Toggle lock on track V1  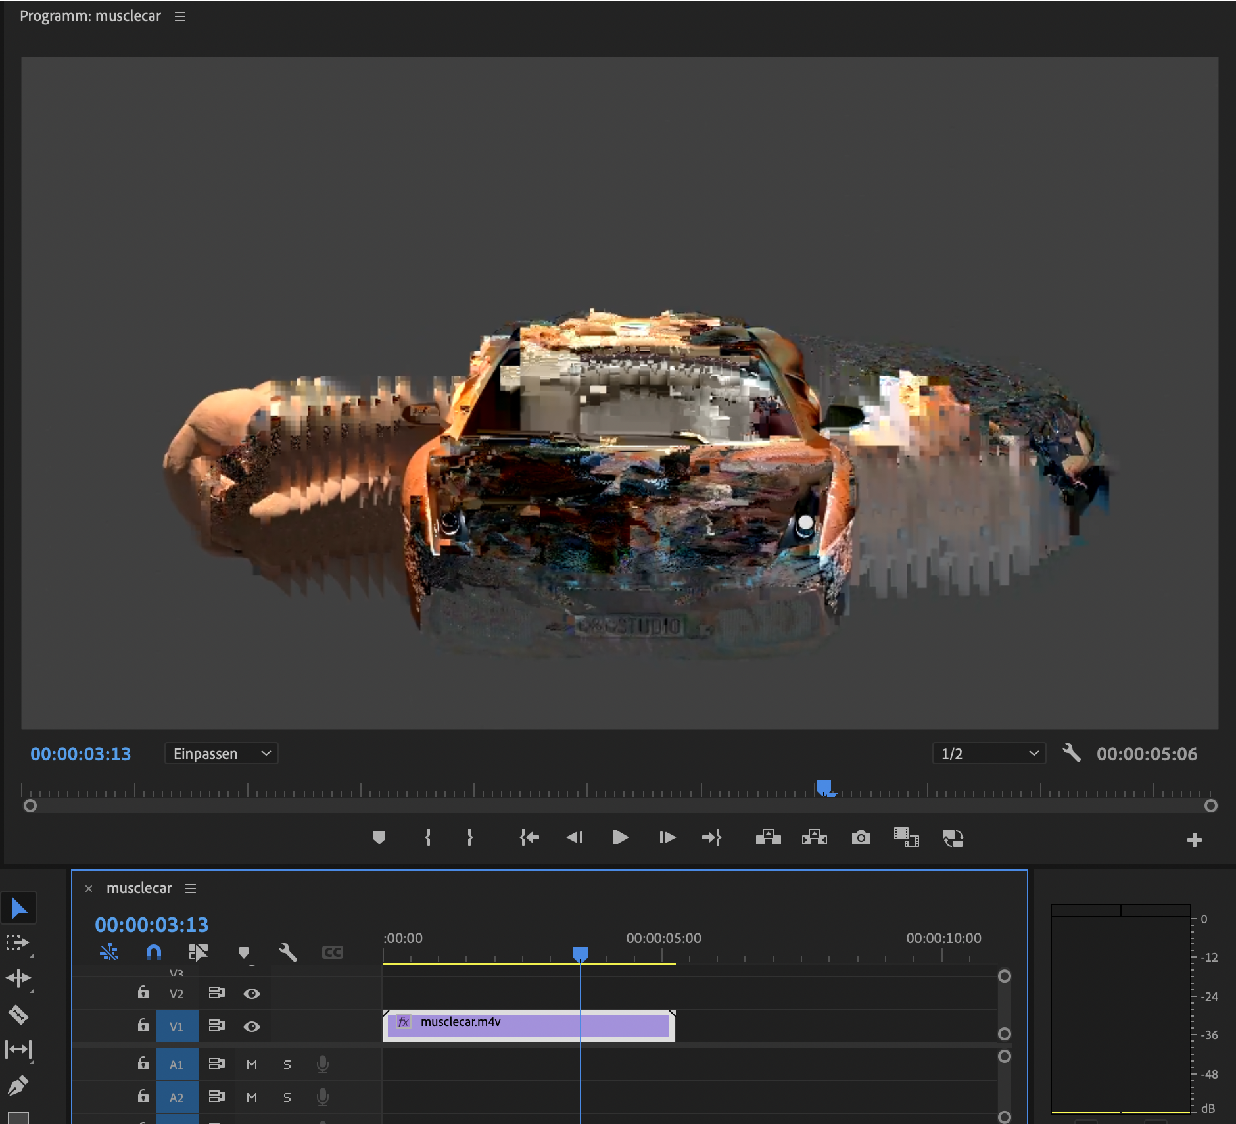[143, 1025]
